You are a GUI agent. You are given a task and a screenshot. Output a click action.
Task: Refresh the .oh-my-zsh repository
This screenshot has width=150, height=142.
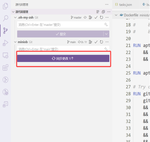(x=101, y=18)
